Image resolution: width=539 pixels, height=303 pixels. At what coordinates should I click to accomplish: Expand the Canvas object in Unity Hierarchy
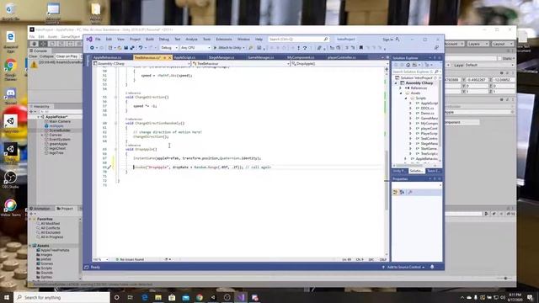click(x=43, y=135)
